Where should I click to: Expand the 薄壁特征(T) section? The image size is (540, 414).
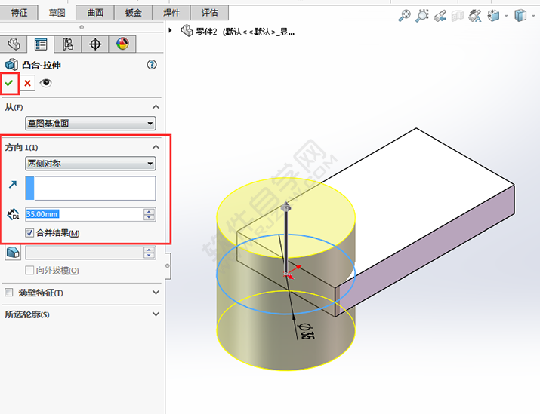(156, 293)
